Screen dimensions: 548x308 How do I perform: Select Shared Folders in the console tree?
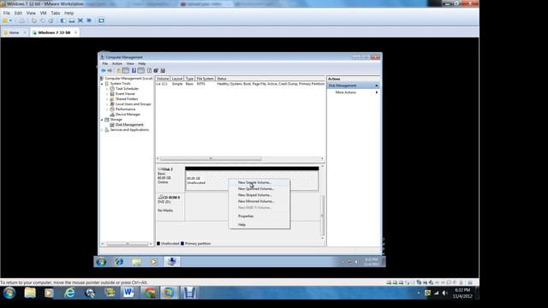coord(127,99)
